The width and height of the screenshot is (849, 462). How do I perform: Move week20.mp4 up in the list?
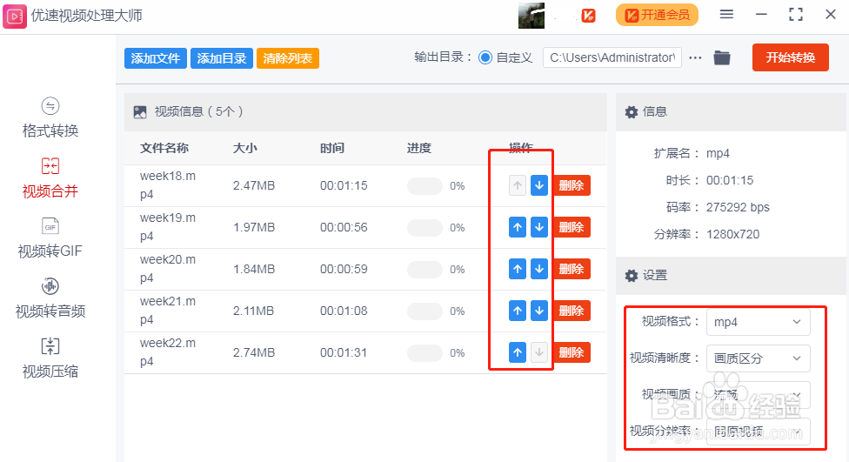[x=518, y=269]
